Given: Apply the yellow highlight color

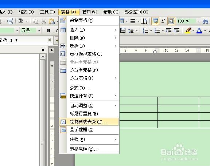Looking at the screenshot, I should pyautogui.click(x=188, y=31).
